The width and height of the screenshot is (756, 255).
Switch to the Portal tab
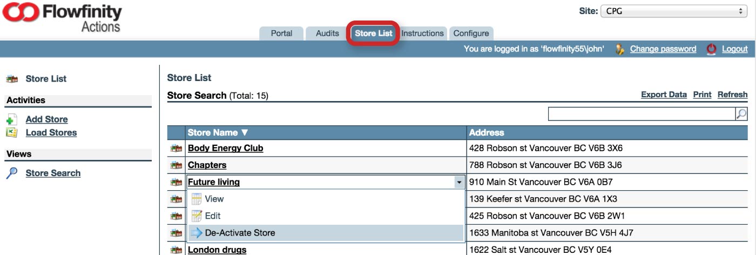281,33
